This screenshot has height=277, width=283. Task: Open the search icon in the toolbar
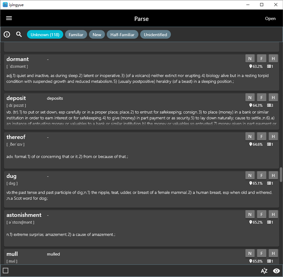[x=19, y=34]
